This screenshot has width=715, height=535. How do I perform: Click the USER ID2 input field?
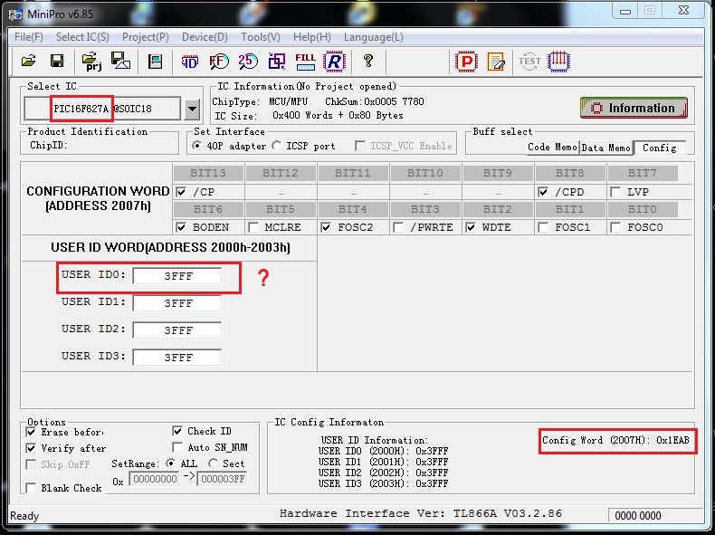click(177, 330)
